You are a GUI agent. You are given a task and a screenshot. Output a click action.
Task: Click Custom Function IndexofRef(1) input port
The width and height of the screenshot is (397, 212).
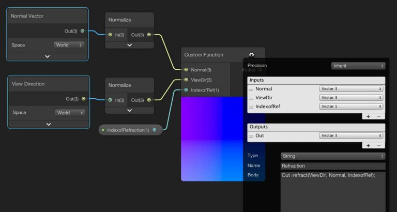click(186, 90)
